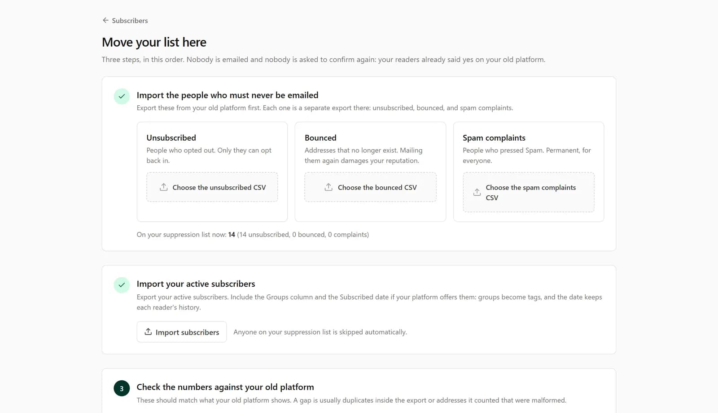
Task: Click 'People who pressed Spam' description
Action: tap(527, 155)
